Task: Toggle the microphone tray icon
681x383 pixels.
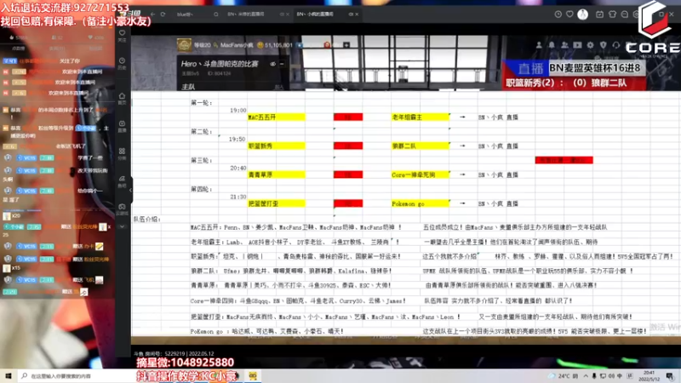Action: tap(594, 376)
